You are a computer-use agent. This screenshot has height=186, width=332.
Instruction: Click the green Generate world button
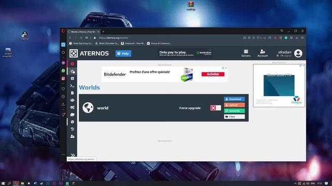234,111
